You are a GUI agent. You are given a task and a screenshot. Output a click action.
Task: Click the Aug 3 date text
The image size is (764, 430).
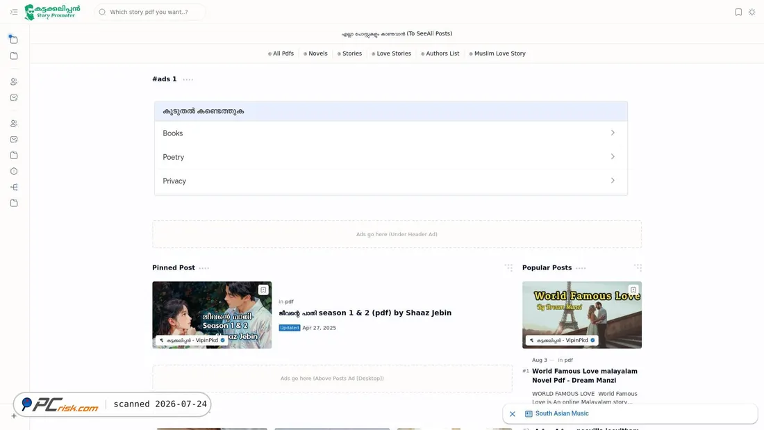pos(540,361)
